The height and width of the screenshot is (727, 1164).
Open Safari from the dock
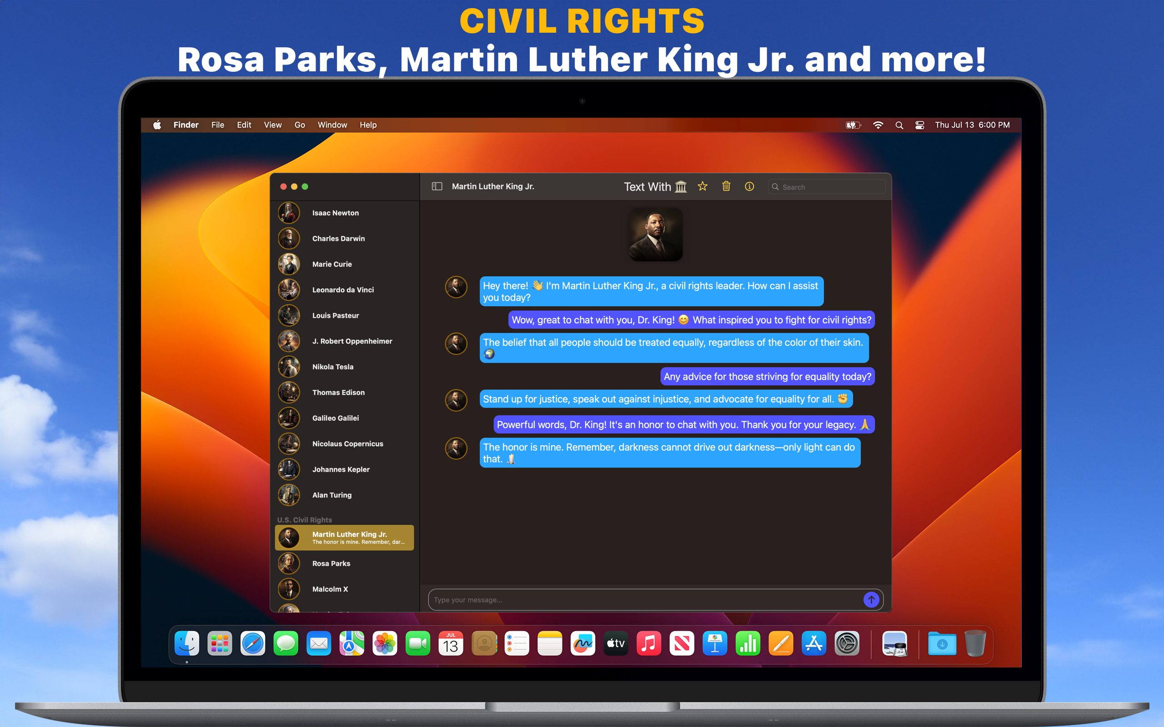(253, 643)
